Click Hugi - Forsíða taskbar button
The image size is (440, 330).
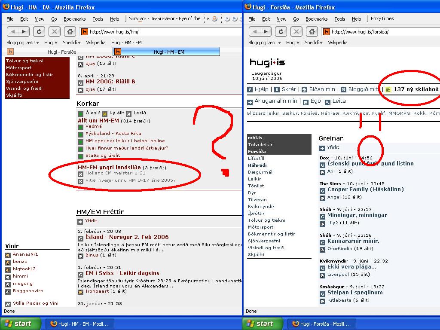pyautogui.click(x=321, y=324)
